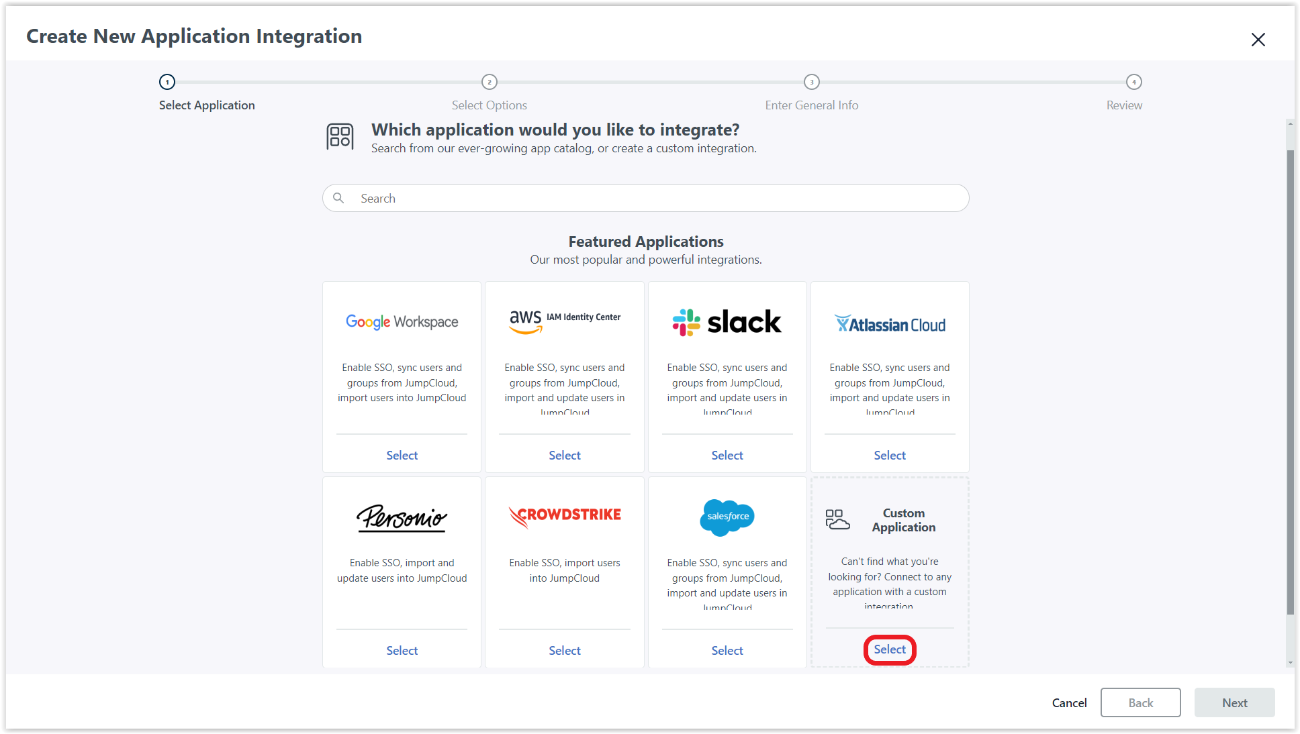This screenshot has width=1300, height=734.
Task: Select the Personio integration
Action: [402, 651]
